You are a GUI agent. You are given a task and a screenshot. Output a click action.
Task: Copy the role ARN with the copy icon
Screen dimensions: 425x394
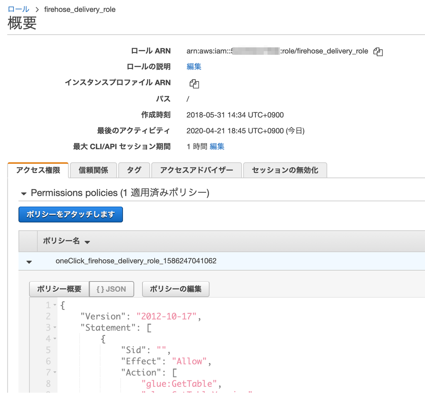click(x=378, y=52)
